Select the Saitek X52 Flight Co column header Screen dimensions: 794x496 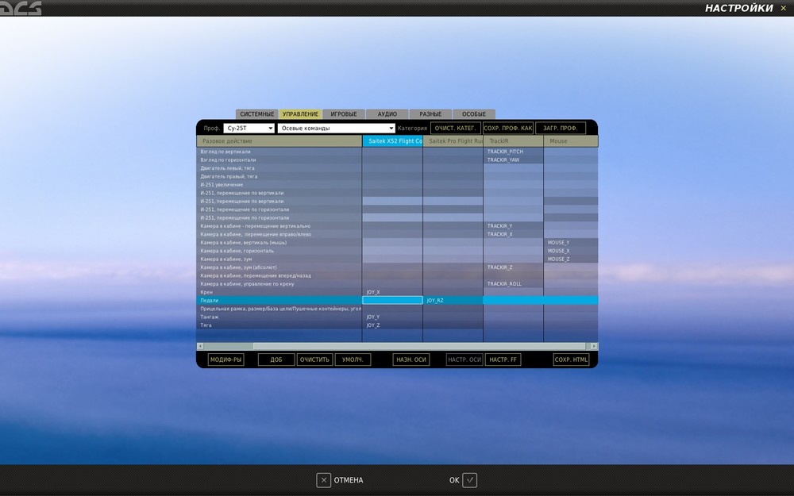(x=392, y=141)
